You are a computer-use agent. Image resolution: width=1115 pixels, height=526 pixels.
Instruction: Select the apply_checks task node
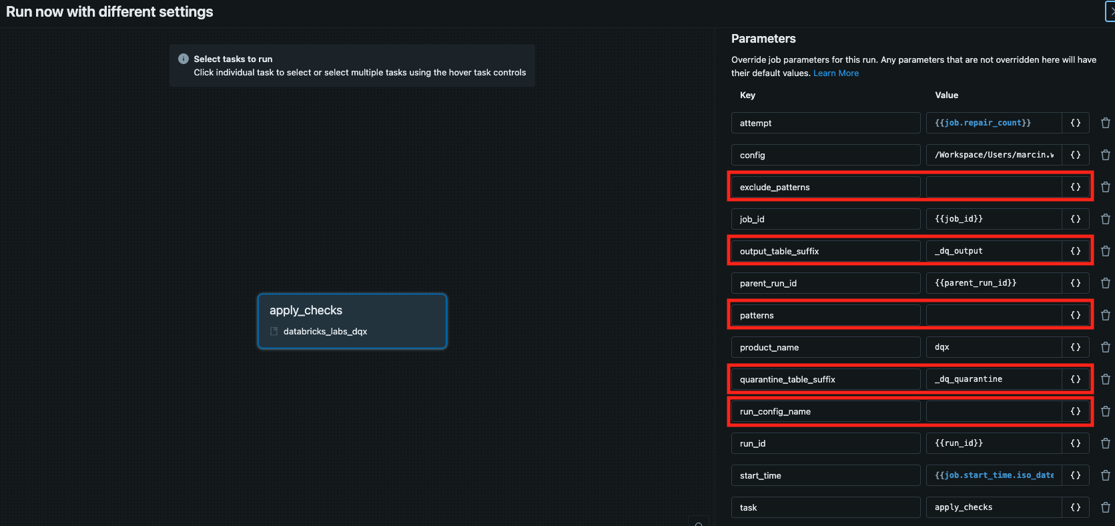pyautogui.click(x=352, y=321)
